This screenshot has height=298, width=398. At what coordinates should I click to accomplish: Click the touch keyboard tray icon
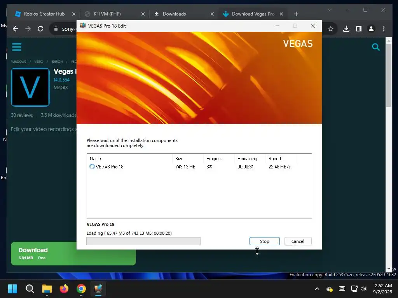click(x=342, y=289)
